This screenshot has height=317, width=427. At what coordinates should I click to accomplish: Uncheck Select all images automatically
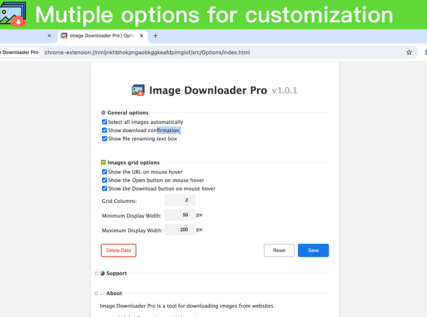105,122
